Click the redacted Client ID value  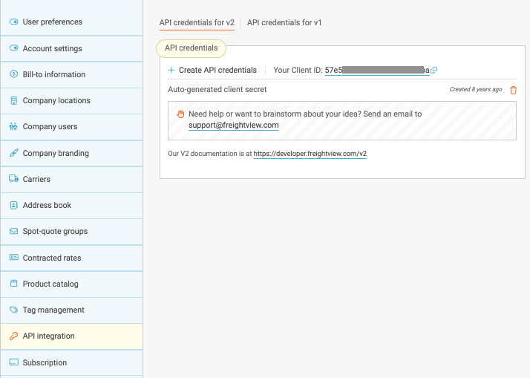coord(376,71)
